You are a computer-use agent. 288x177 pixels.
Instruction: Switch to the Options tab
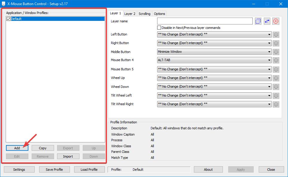pos(159,14)
